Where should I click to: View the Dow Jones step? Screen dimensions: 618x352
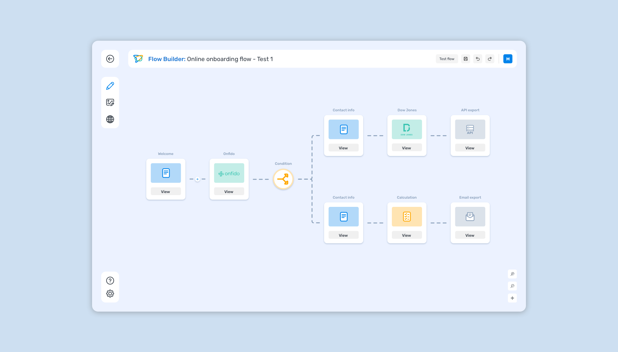(x=407, y=148)
